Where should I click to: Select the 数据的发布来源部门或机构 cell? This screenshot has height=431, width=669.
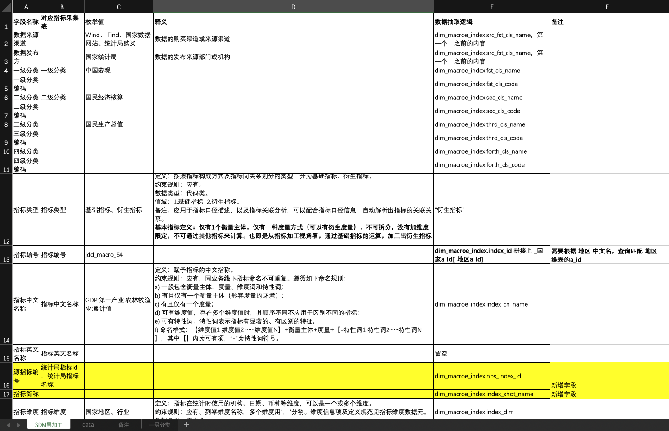click(294, 57)
